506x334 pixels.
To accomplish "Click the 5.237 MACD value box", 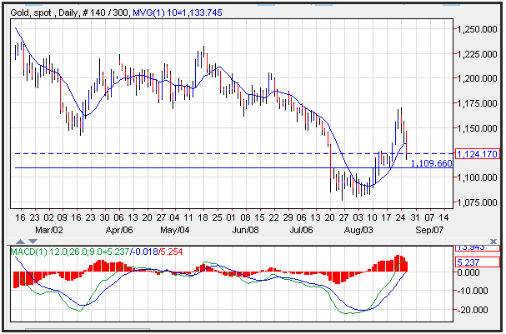I will (x=477, y=261).
